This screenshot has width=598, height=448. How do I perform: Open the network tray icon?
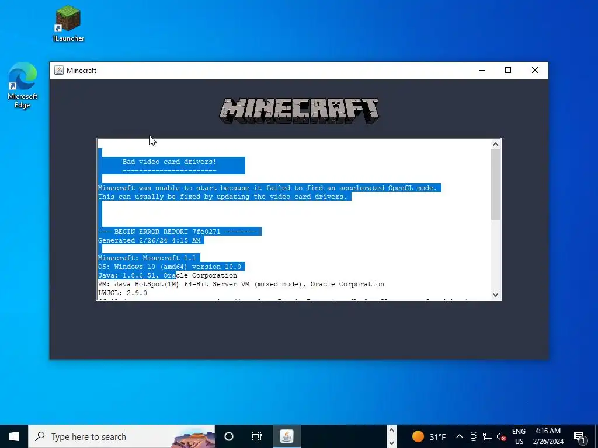[x=488, y=436]
